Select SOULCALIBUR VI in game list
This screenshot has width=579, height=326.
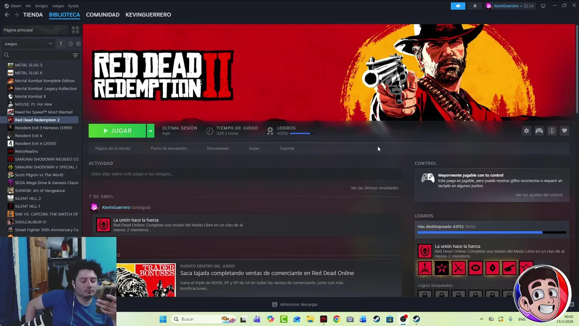coord(30,222)
